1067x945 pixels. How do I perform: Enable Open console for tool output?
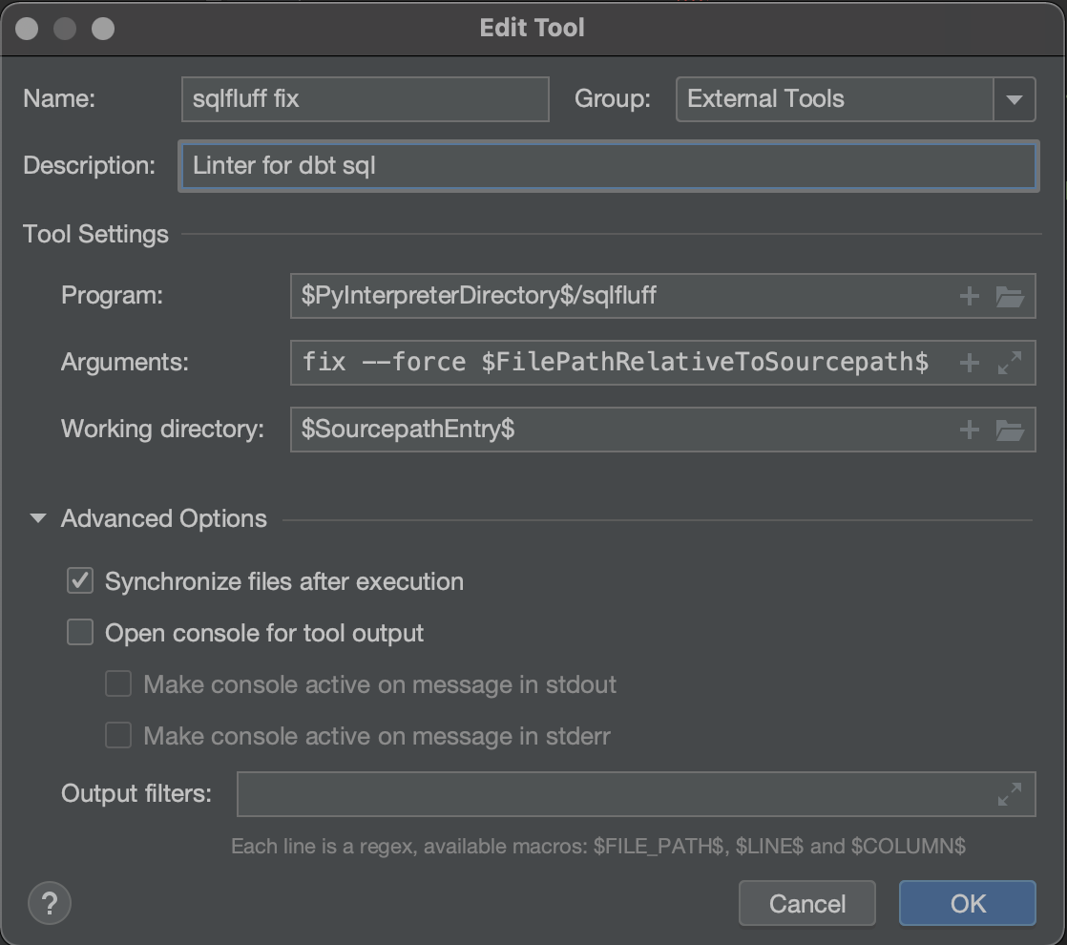tap(80, 632)
